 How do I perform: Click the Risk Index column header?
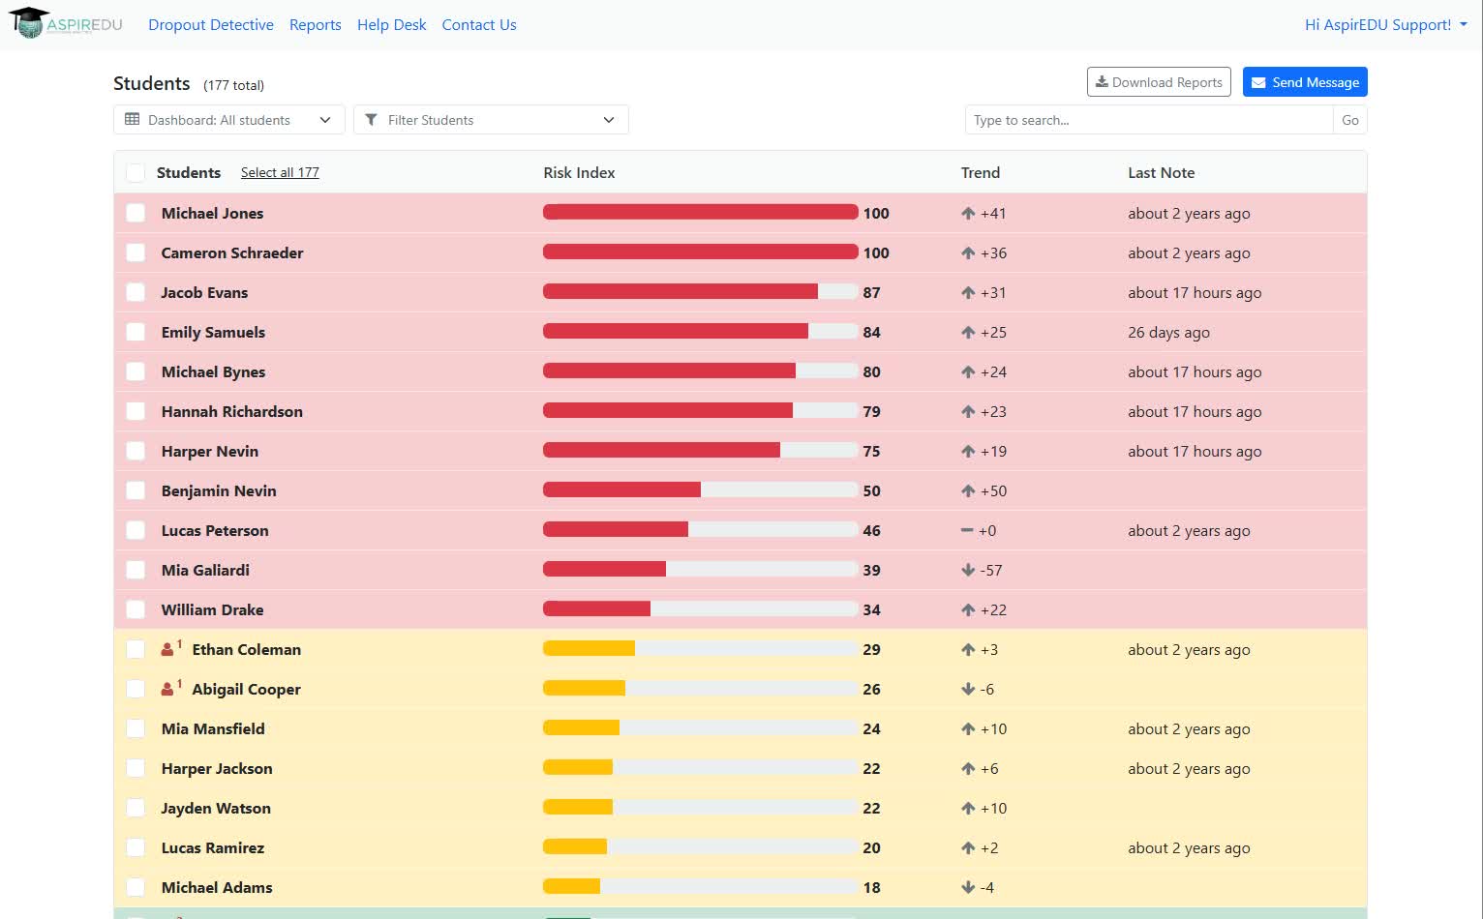click(x=579, y=172)
